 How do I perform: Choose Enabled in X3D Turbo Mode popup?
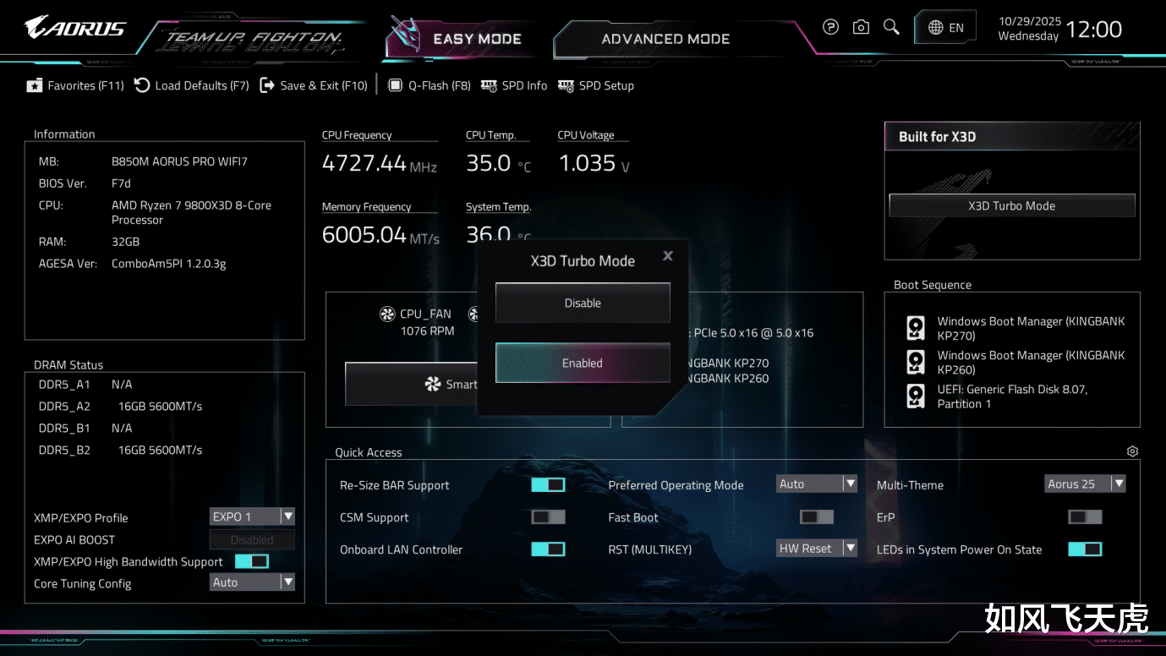tap(583, 363)
